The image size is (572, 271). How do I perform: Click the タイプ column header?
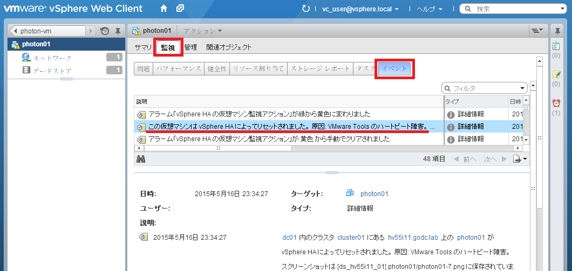(x=476, y=101)
